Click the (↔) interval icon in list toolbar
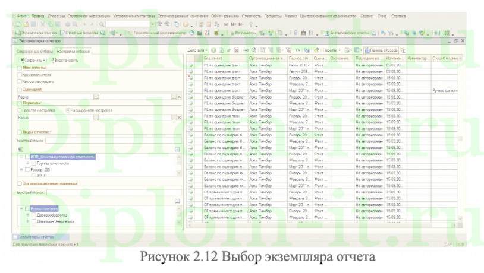The image size is (484, 273). click(246, 50)
